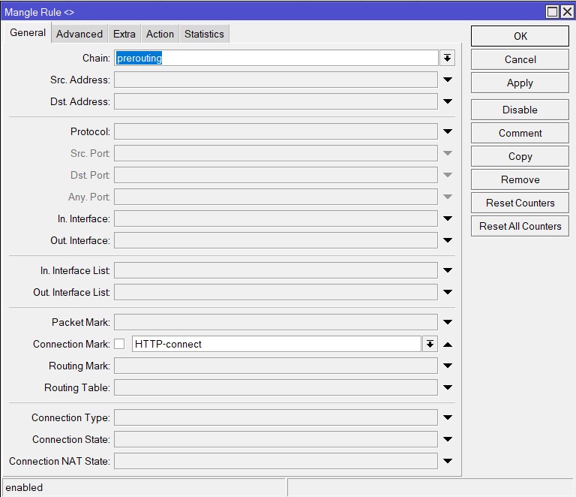This screenshot has width=576, height=497.
Task: Expand the In. Interface field
Action: (448, 218)
